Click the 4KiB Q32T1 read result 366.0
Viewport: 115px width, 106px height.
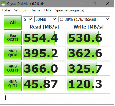pyautogui.click(x=44, y=69)
